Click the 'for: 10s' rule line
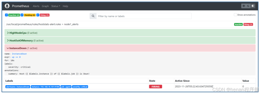260x94 pixels. [10, 60]
